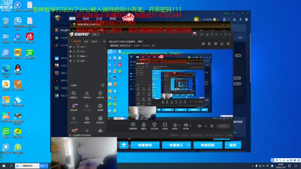Expand the speaker options arrow
The height and width of the screenshot is (169, 301).
[190, 125]
